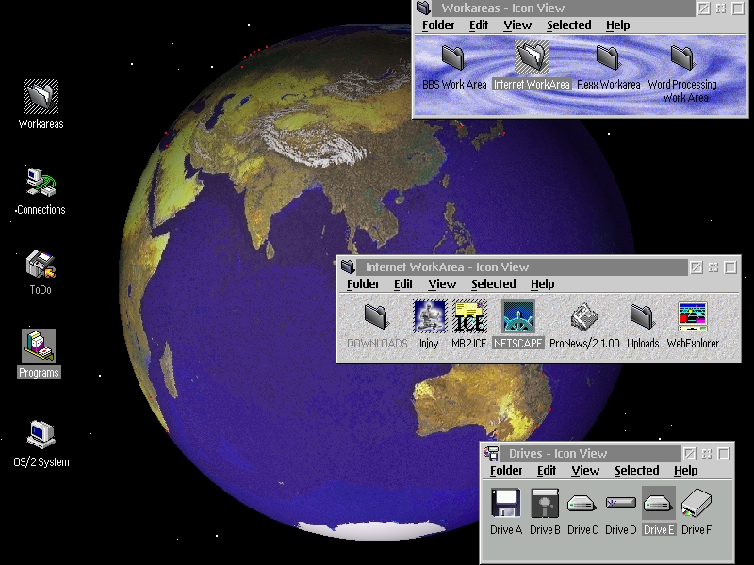Open the Connections desktop icon

[41, 183]
